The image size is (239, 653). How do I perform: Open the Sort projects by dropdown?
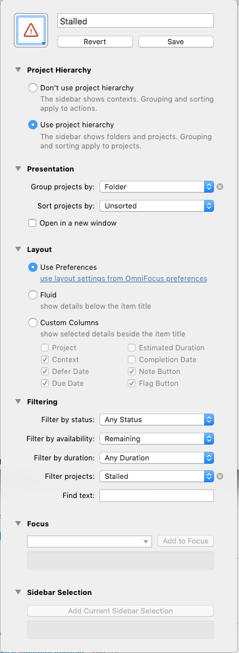157,206
